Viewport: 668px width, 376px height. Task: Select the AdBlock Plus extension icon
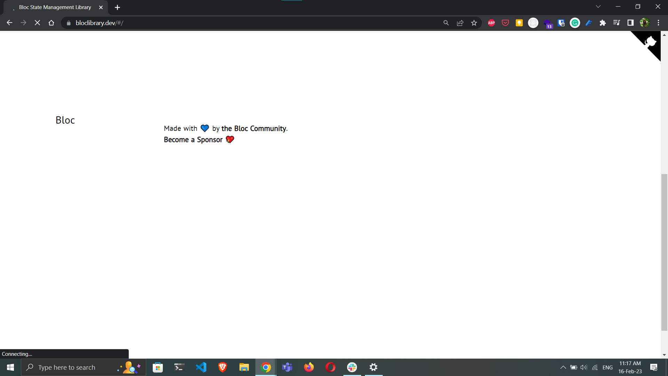tap(491, 23)
